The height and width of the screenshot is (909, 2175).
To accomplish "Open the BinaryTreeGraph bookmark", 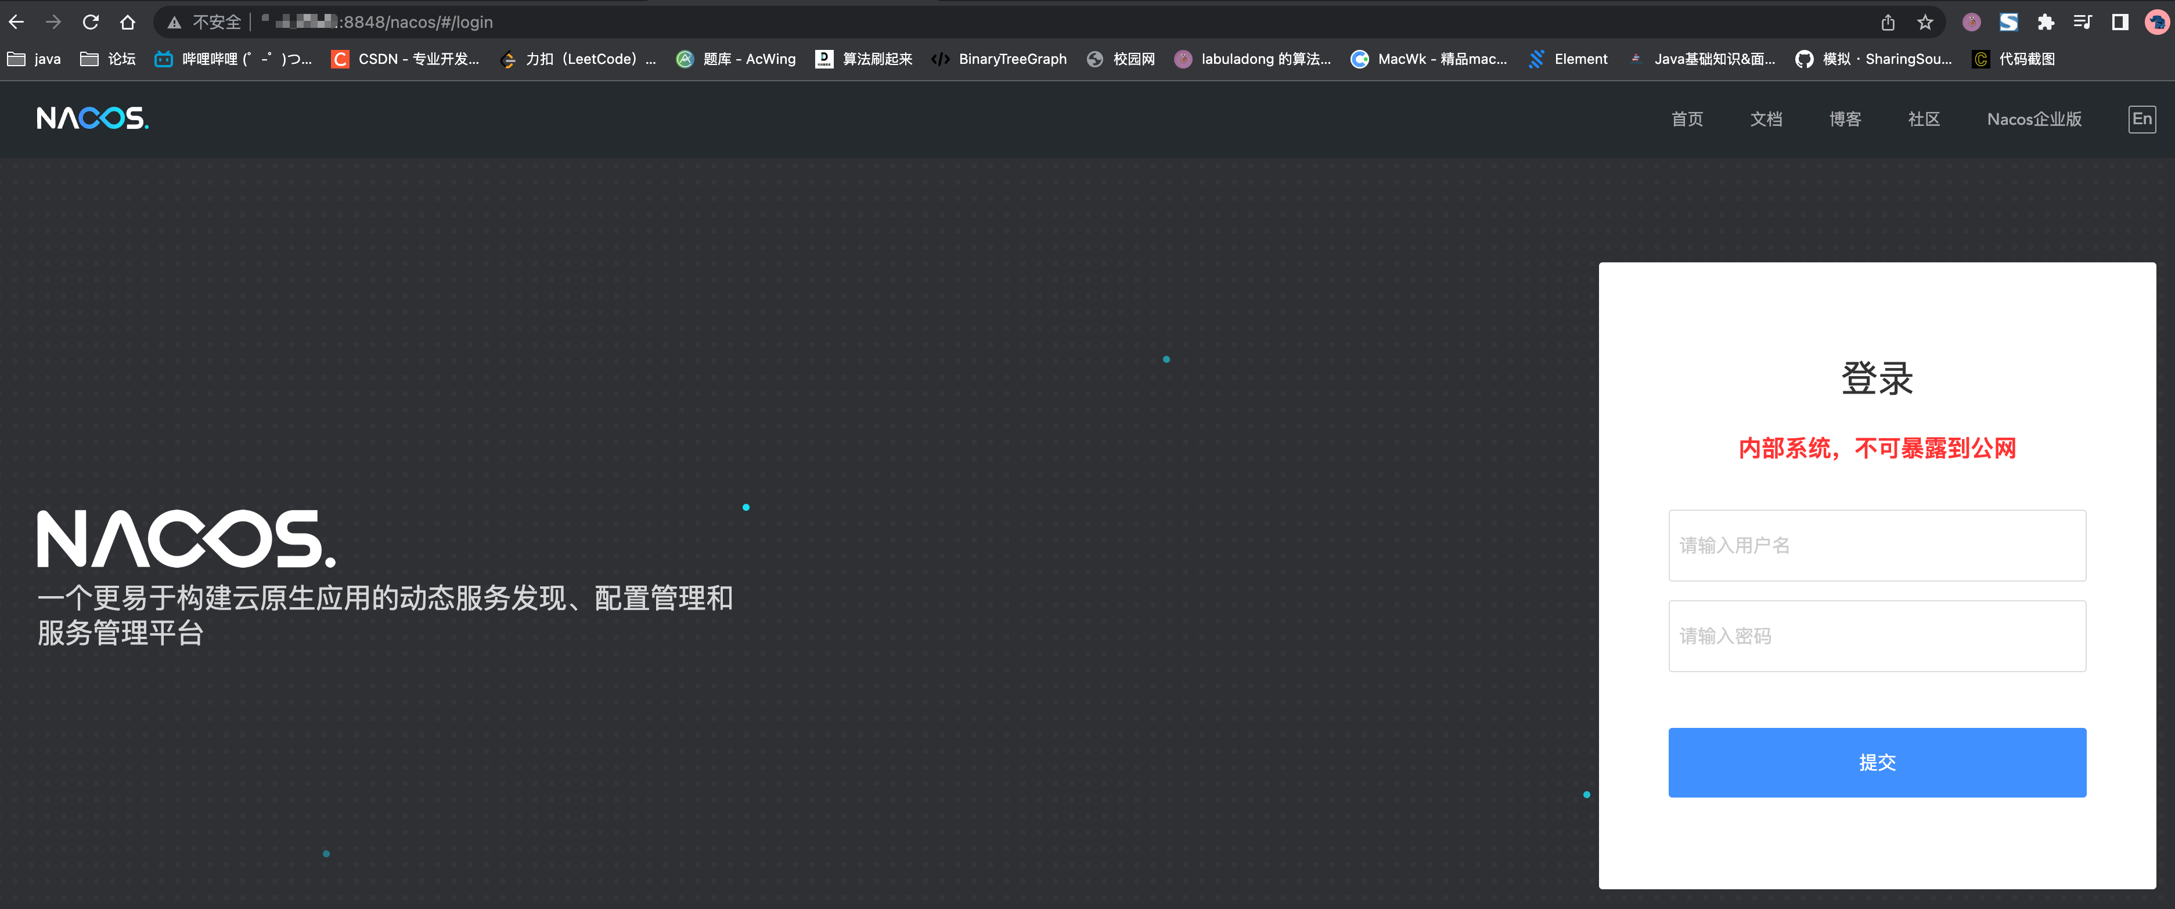I will (999, 59).
